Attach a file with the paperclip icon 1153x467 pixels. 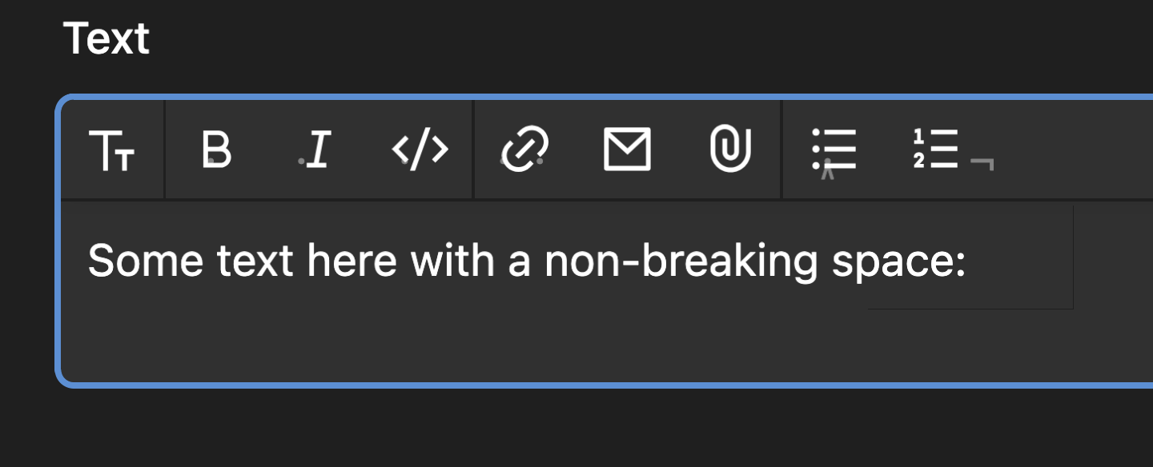click(x=730, y=150)
